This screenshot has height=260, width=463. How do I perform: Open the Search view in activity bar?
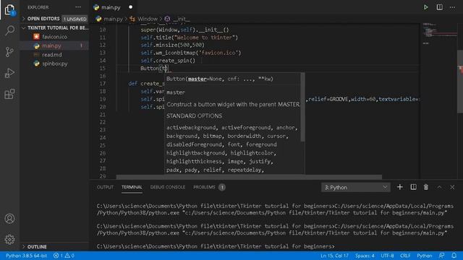(x=9, y=30)
